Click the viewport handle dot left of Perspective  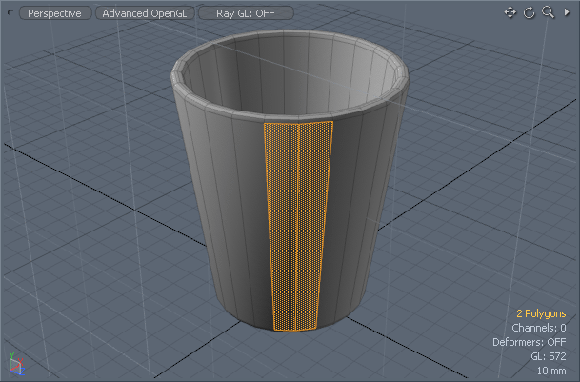pos(11,13)
